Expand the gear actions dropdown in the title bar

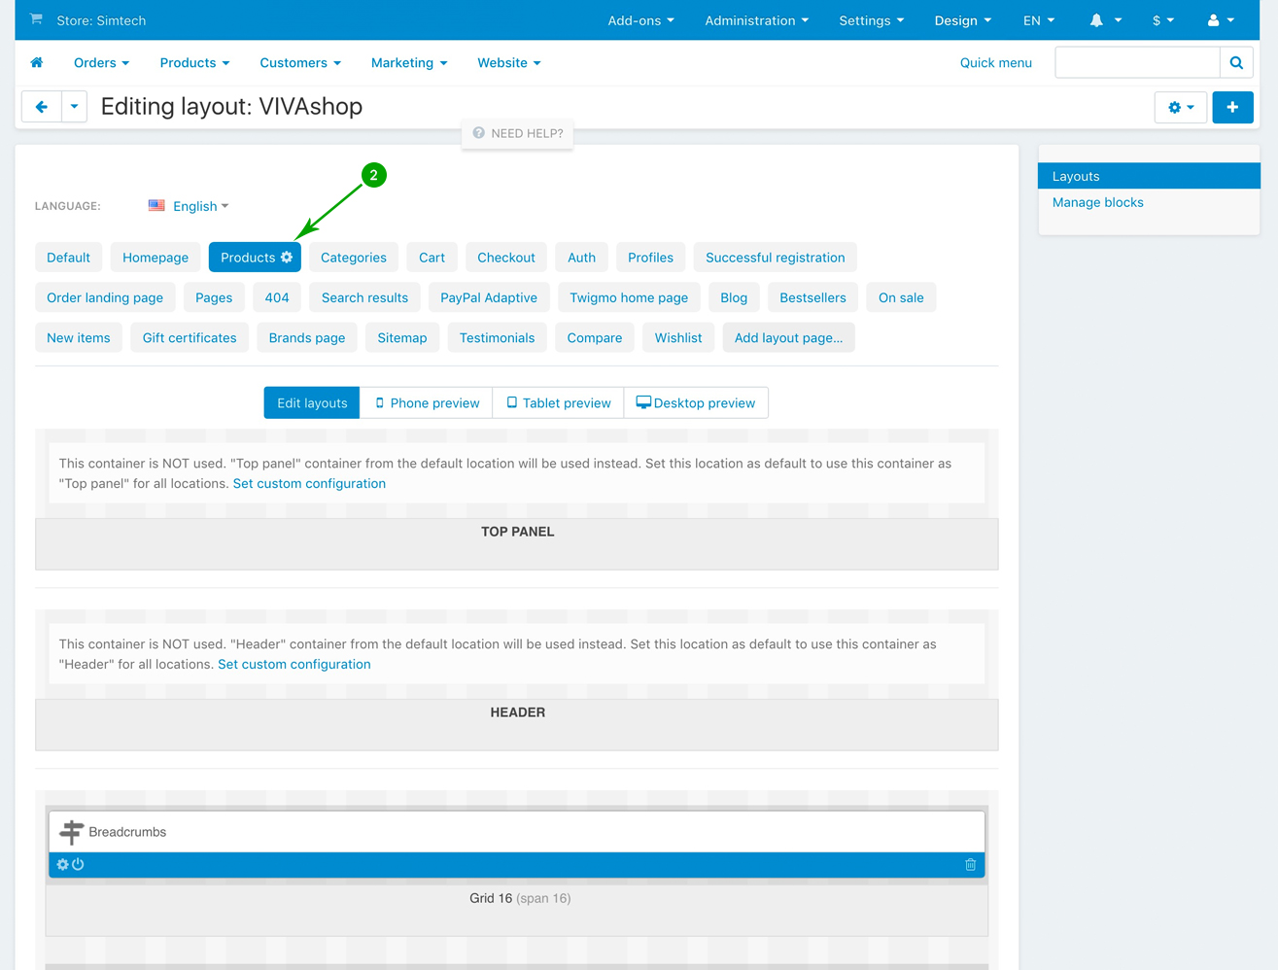coord(1181,107)
